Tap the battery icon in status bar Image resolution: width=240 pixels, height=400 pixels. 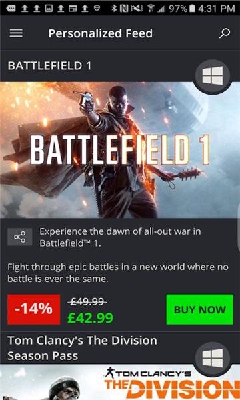tap(192, 9)
